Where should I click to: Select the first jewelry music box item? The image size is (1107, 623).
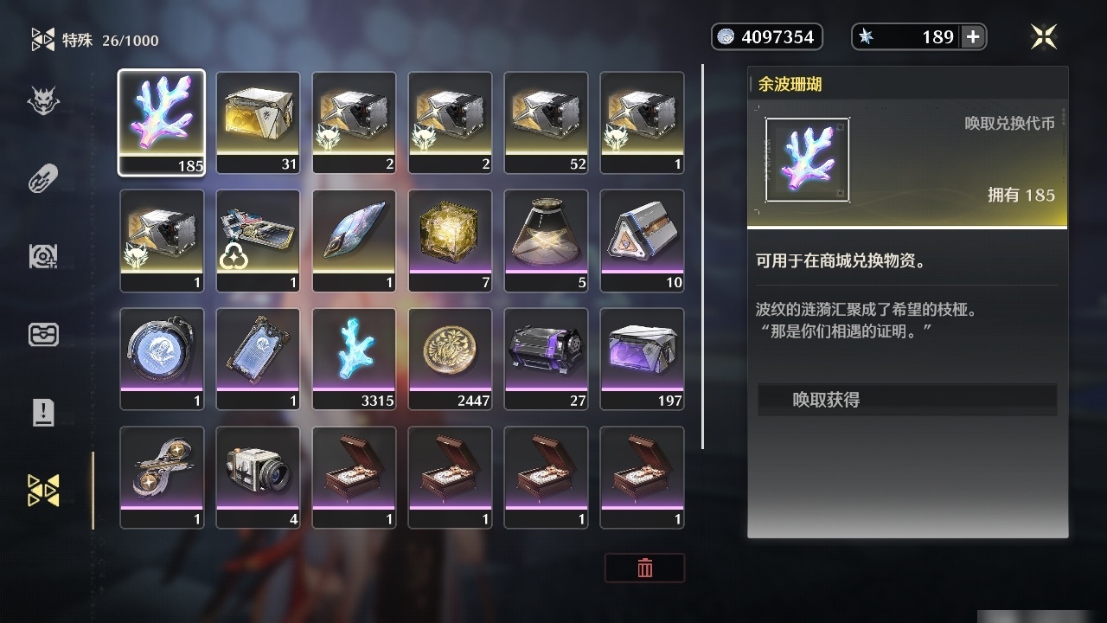(354, 477)
